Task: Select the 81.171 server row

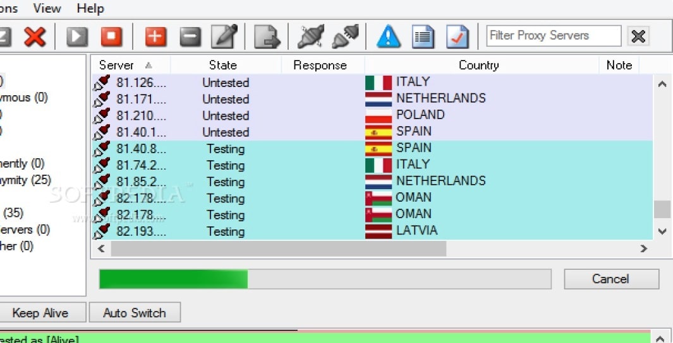Action: coord(372,99)
